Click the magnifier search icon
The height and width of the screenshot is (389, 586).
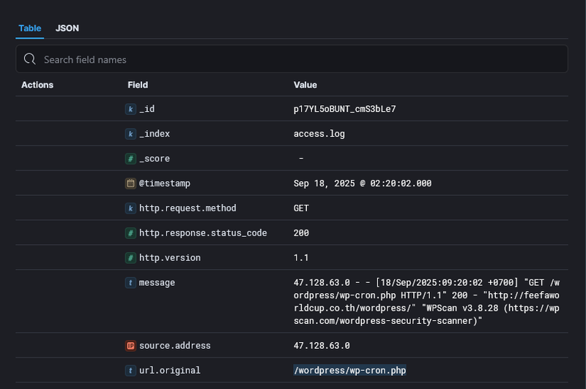29,59
